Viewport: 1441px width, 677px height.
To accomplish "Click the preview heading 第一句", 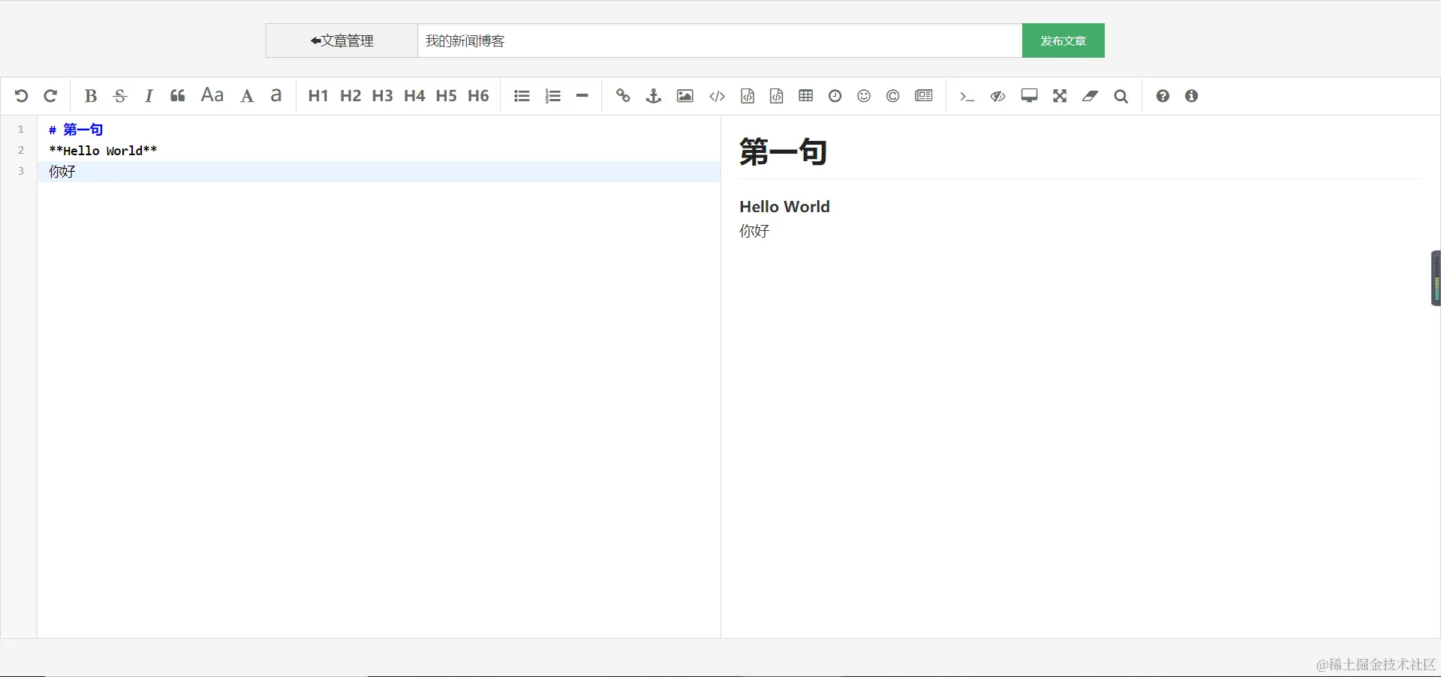I will point(784,152).
